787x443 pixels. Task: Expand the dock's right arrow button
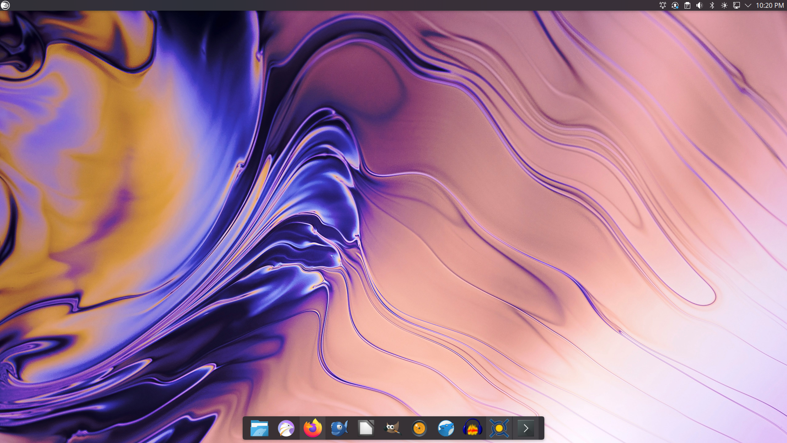click(x=526, y=429)
